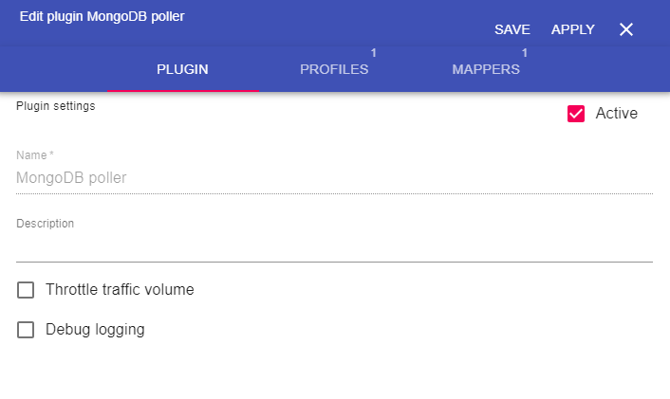Click the "Plugin settings" heading
The image size is (670, 399).
56,106
